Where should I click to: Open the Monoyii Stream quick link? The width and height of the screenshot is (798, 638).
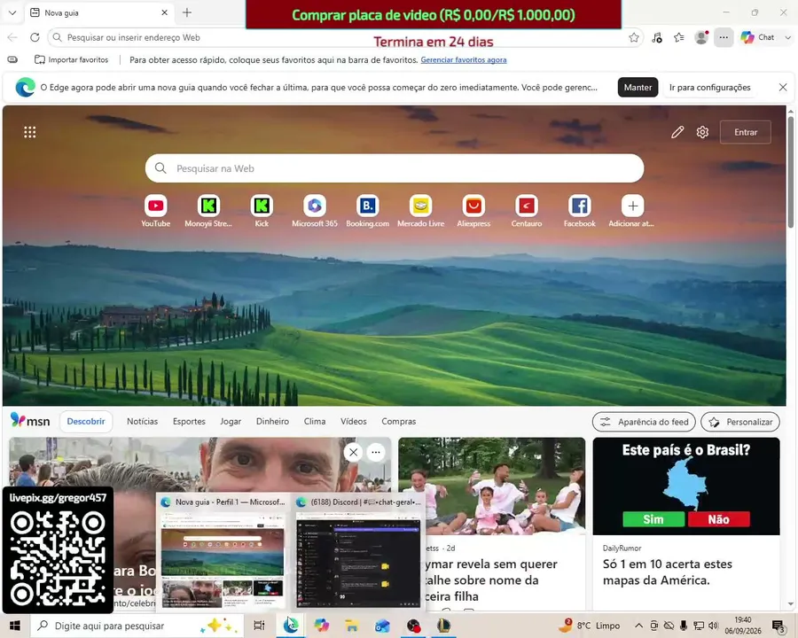(208, 211)
